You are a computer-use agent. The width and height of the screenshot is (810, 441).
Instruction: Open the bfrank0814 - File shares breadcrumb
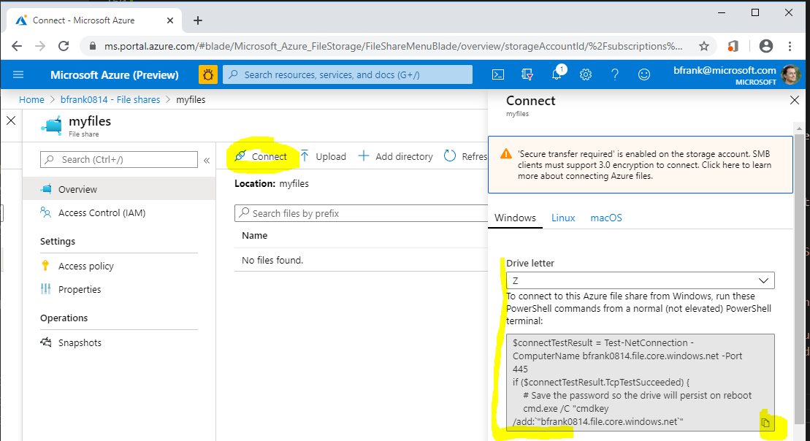pyautogui.click(x=110, y=99)
